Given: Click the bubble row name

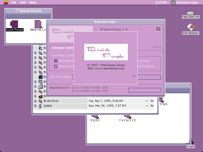Looking at the screenshot, I should coord(48,106).
